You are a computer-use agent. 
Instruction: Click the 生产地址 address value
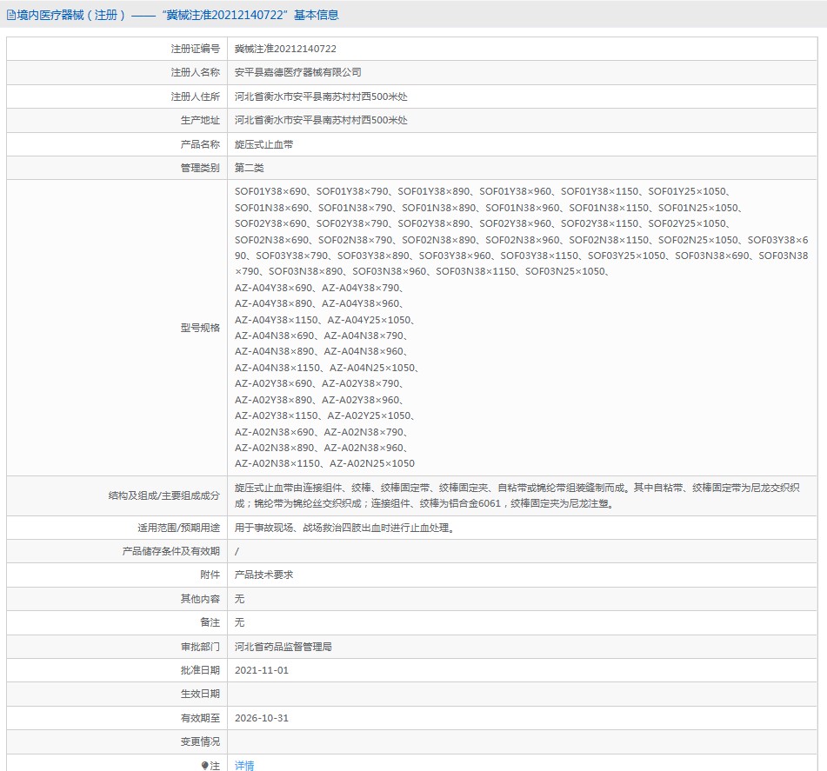click(x=321, y=120)
